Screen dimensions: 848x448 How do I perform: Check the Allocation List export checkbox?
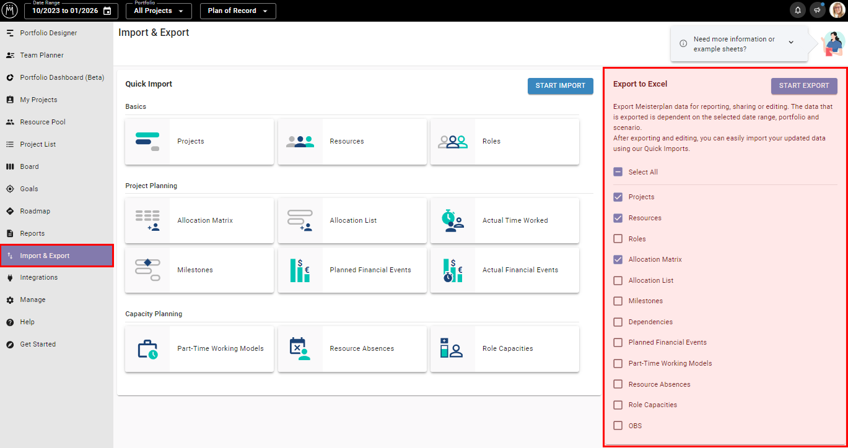point(618,280)
